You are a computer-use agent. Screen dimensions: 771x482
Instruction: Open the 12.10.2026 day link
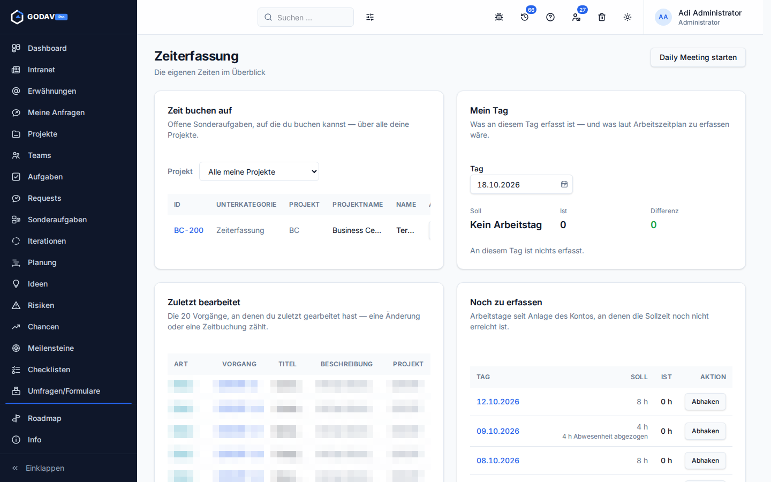coord(498,402)
